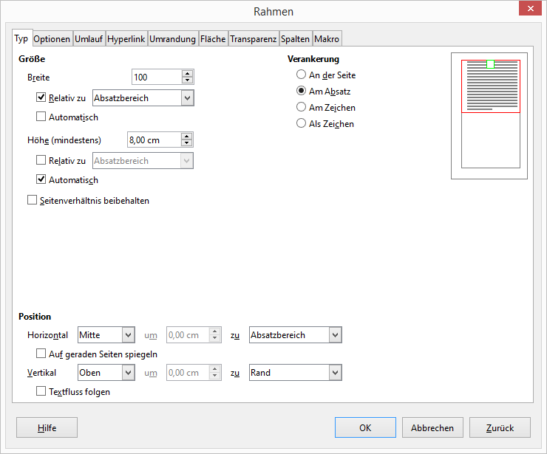Click the Höhe field showing 8,00 cm
The width and height of the screenshot is (547, 454).
point(154,140)
